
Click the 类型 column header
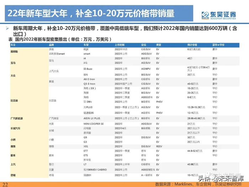point(159,45)
